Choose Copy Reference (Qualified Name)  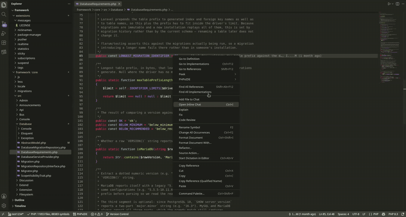[x=206, y=181]
